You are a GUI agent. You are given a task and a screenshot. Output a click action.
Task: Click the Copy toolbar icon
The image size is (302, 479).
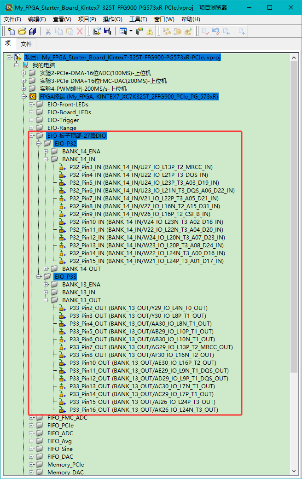58,31
